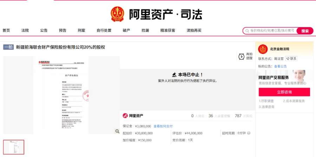
Task: Click the 竞价周期 1天 value
Action: [190, 140]
